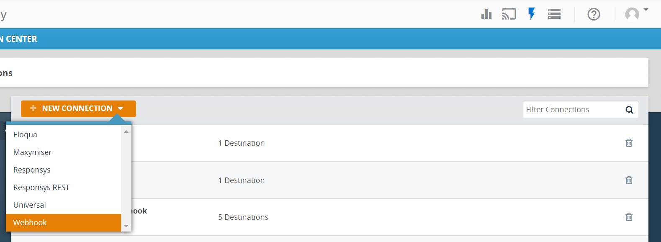Delete the second 1 Destination connection
This screenshot has height=242, width=661.
(629, 180)
